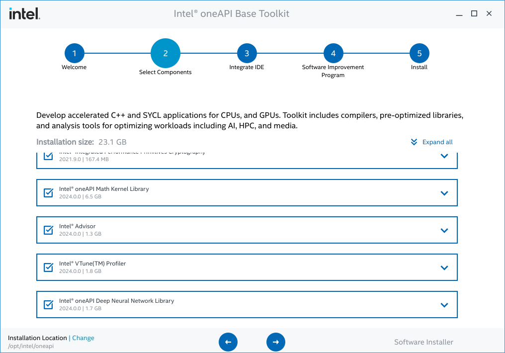Go to step 1 Welcome
Viewport: 505px width, 353px height.
(x=75, y=53)
